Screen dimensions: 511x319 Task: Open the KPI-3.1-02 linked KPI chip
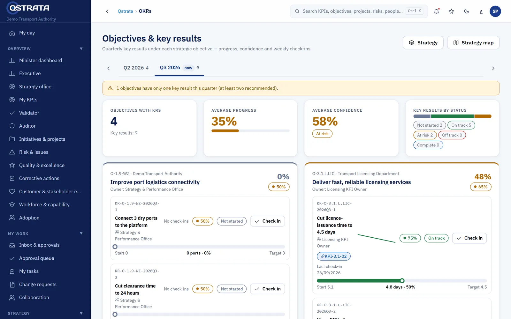334,256
